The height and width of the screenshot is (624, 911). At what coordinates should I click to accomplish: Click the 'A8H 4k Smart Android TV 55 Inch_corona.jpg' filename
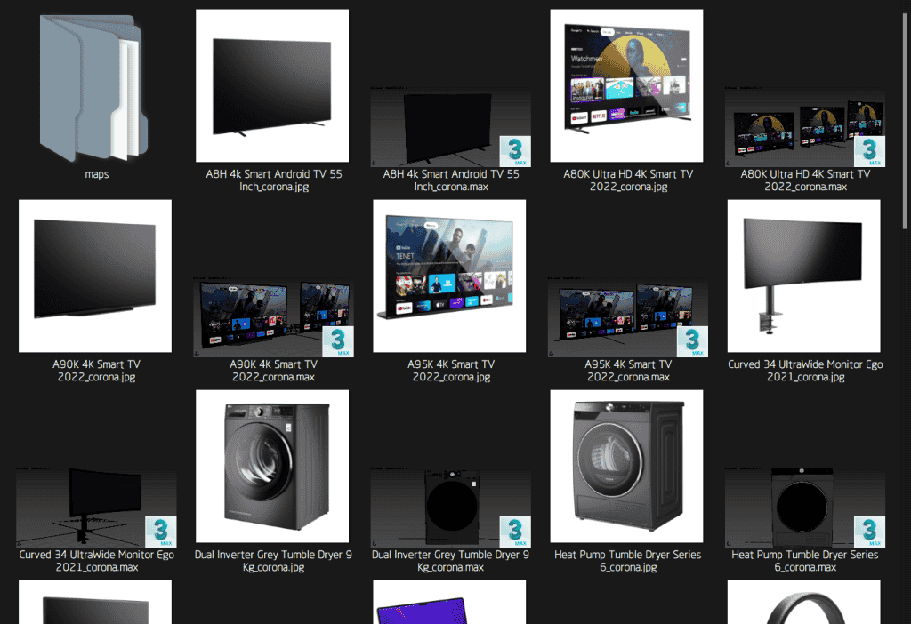tap(274, 180)
